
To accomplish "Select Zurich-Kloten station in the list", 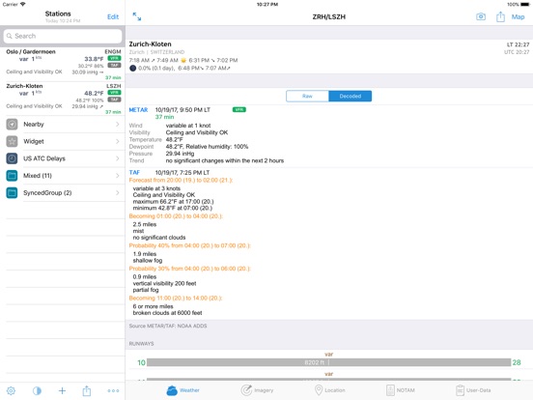I will (63, 99).
